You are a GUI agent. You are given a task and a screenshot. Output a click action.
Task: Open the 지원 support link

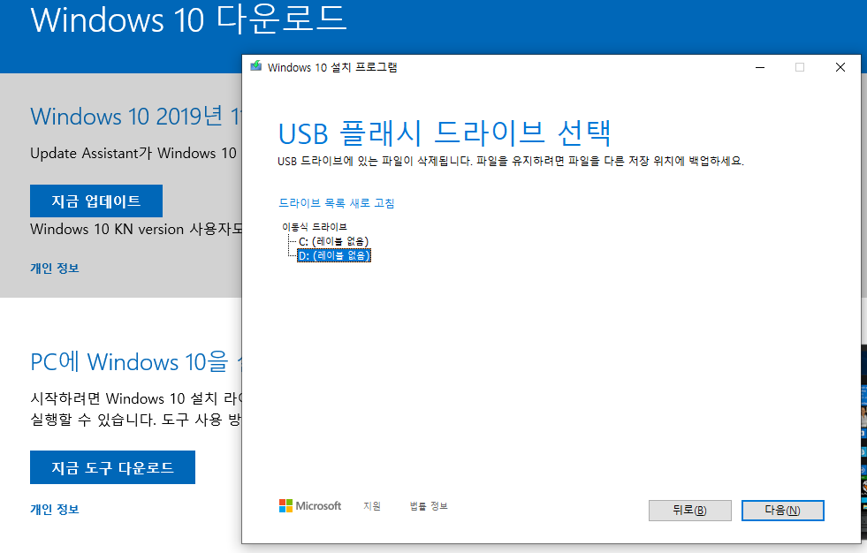[372, 506]
